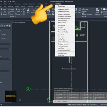Open the Help menu

(46, 4)
